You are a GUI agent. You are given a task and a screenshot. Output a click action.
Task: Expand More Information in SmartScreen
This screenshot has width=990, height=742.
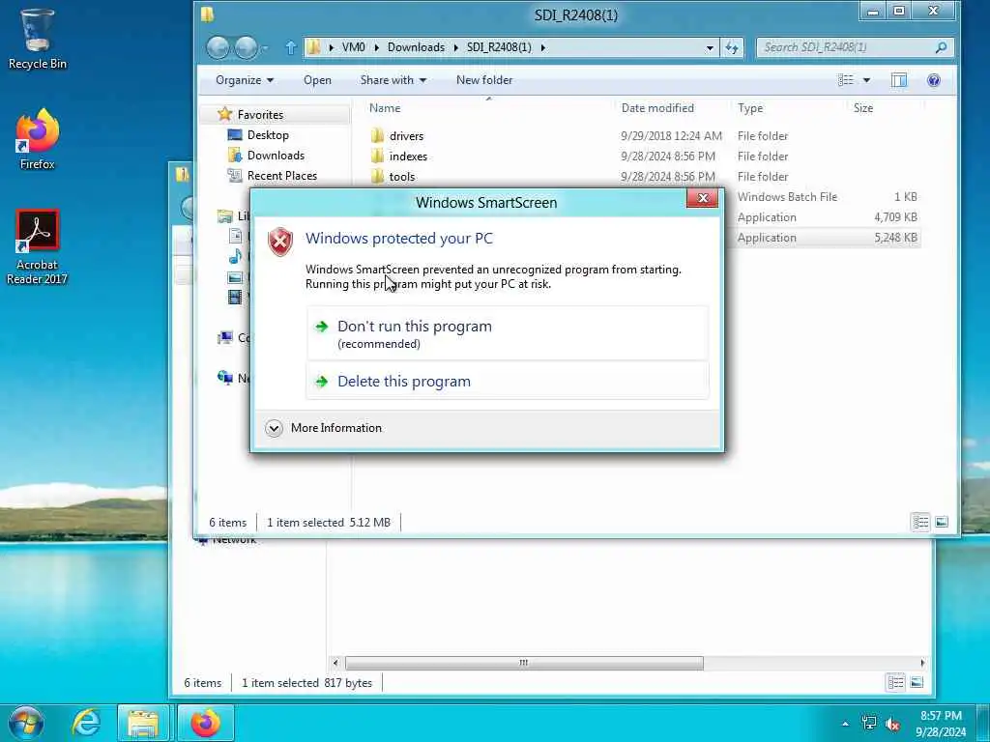coord(324,428)
